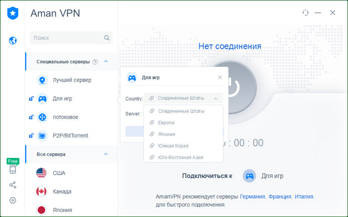Click the share icon in sidebar
The height and width of the screenshot is (217, 348).
click(13, 185)
